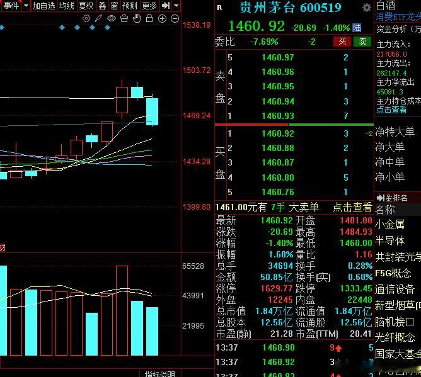Screen dimensions: 421x377
Task: Click the 陆 badge next to -1.40%
Action: tap(357, 27)
